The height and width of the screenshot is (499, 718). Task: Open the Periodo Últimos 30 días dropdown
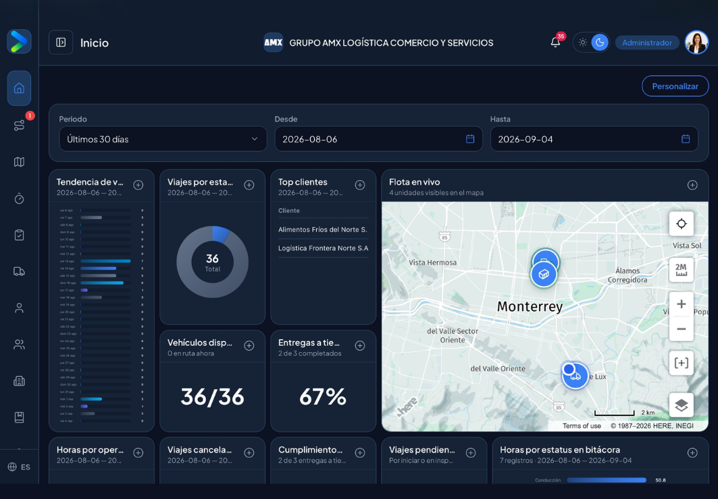point(163,139)
